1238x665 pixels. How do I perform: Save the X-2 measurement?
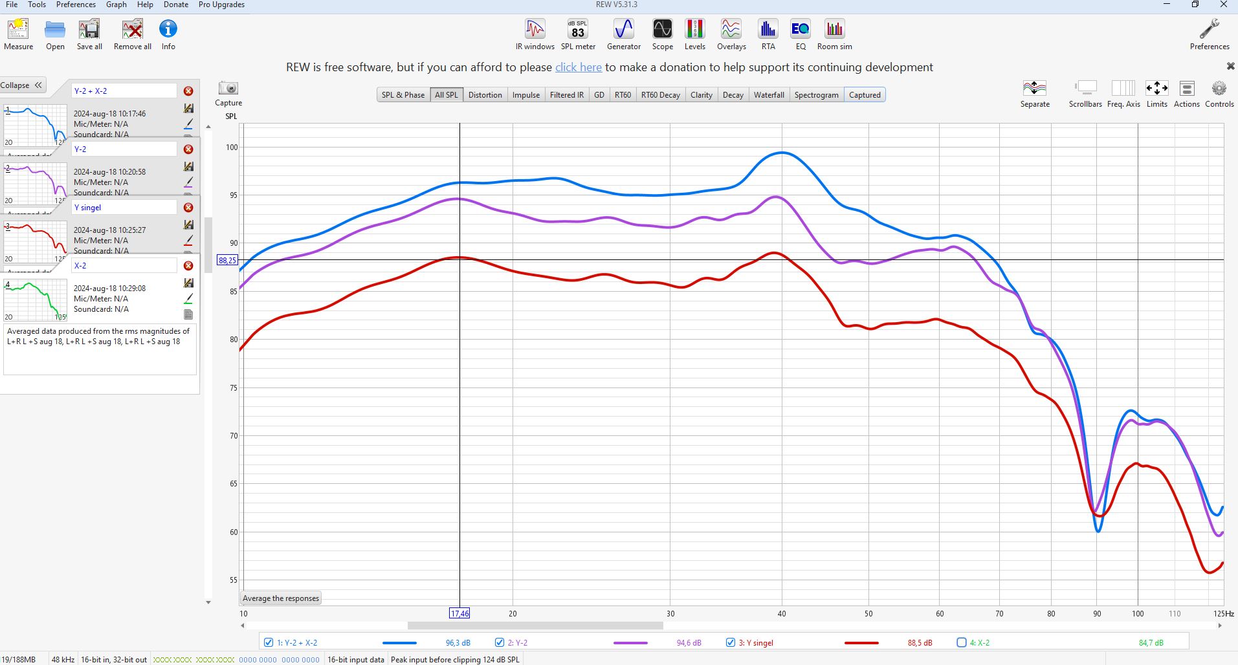click(188, 283)
